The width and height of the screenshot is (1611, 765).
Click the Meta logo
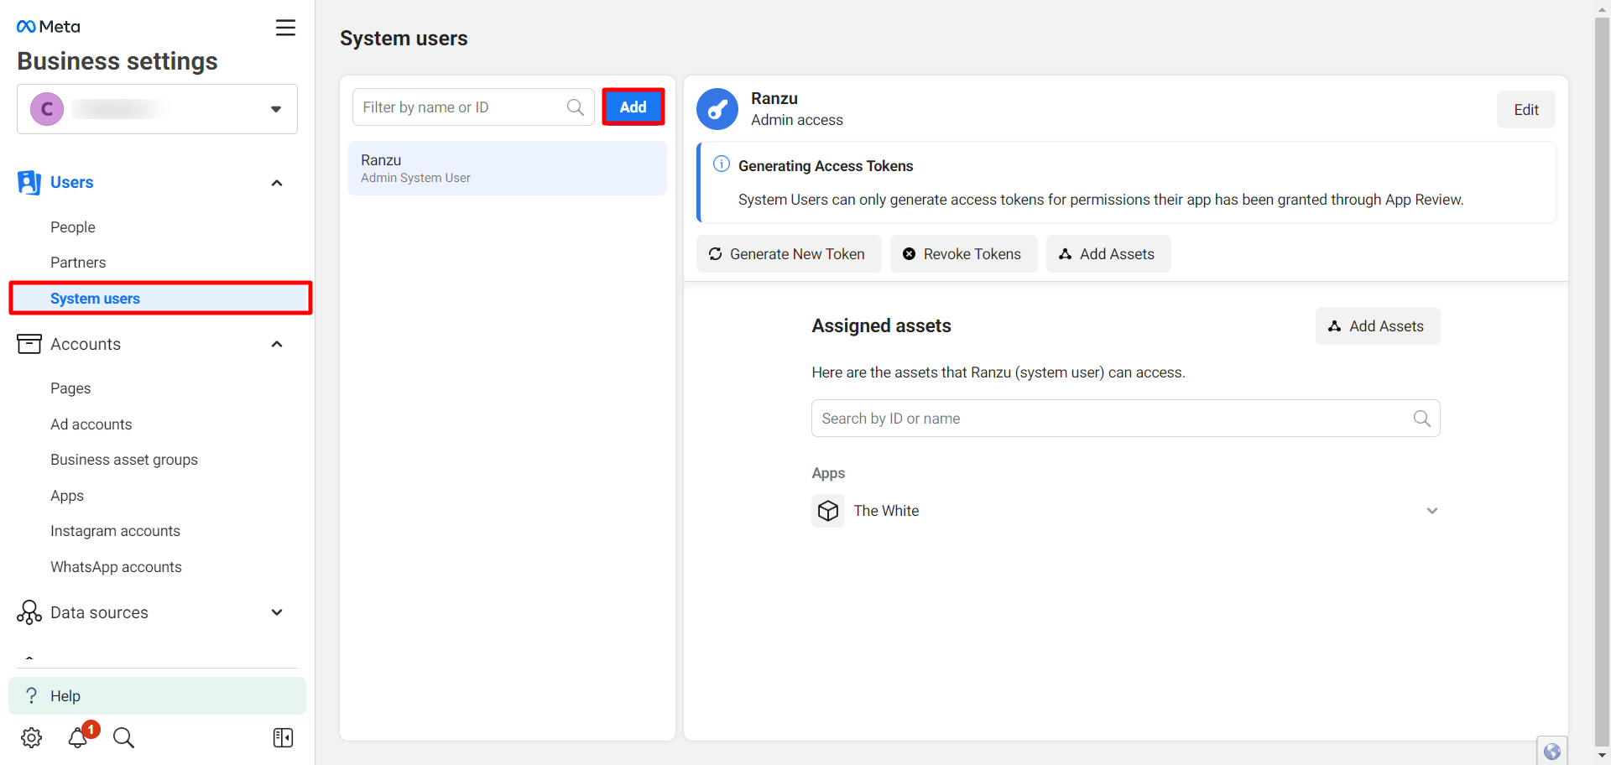(x=49, y=27)
